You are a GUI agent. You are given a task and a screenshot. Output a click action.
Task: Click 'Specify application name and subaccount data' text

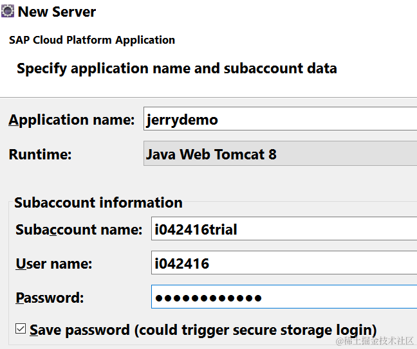coord(177,69)
